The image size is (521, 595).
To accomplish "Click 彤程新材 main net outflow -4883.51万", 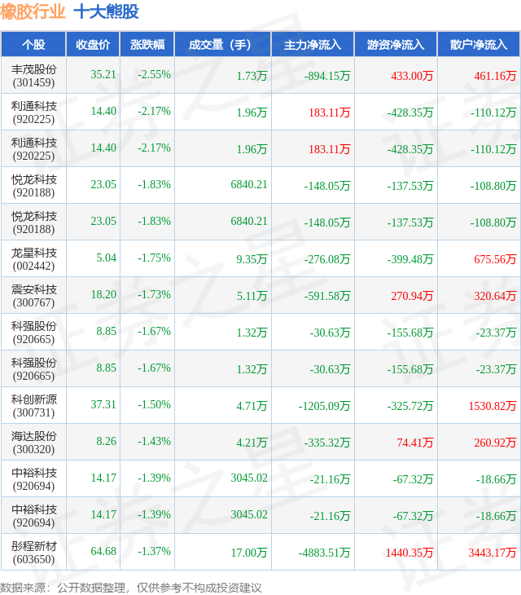I will coord(324,553).
